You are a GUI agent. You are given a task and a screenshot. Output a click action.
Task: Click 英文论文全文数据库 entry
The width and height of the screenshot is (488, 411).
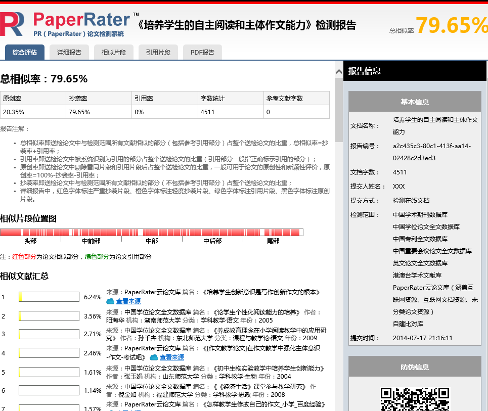point(420,263)
